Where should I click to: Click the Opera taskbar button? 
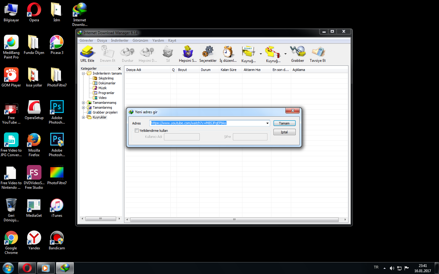pyautogui.click(x=27, y=268)
